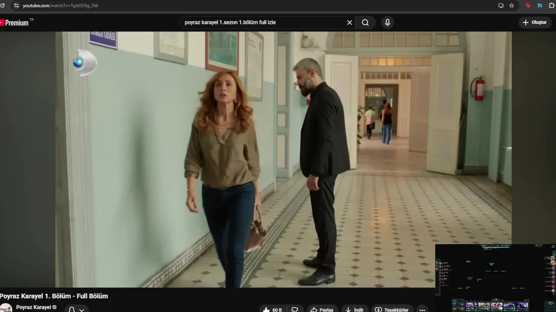Click the Oluştur create button
Viewport: 556px width, 312px height.
pos(535,23)
